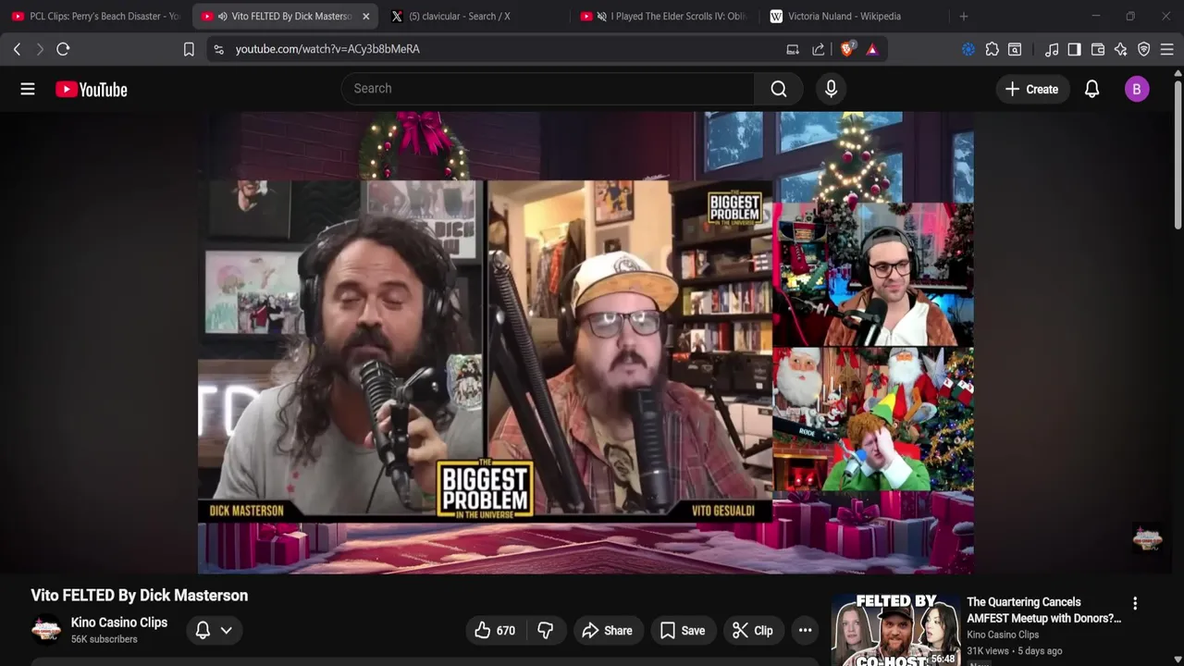Close the Vito FELTED By Dick Masterson tab
The image size is (1184, 666).
(x=365, y=17)
